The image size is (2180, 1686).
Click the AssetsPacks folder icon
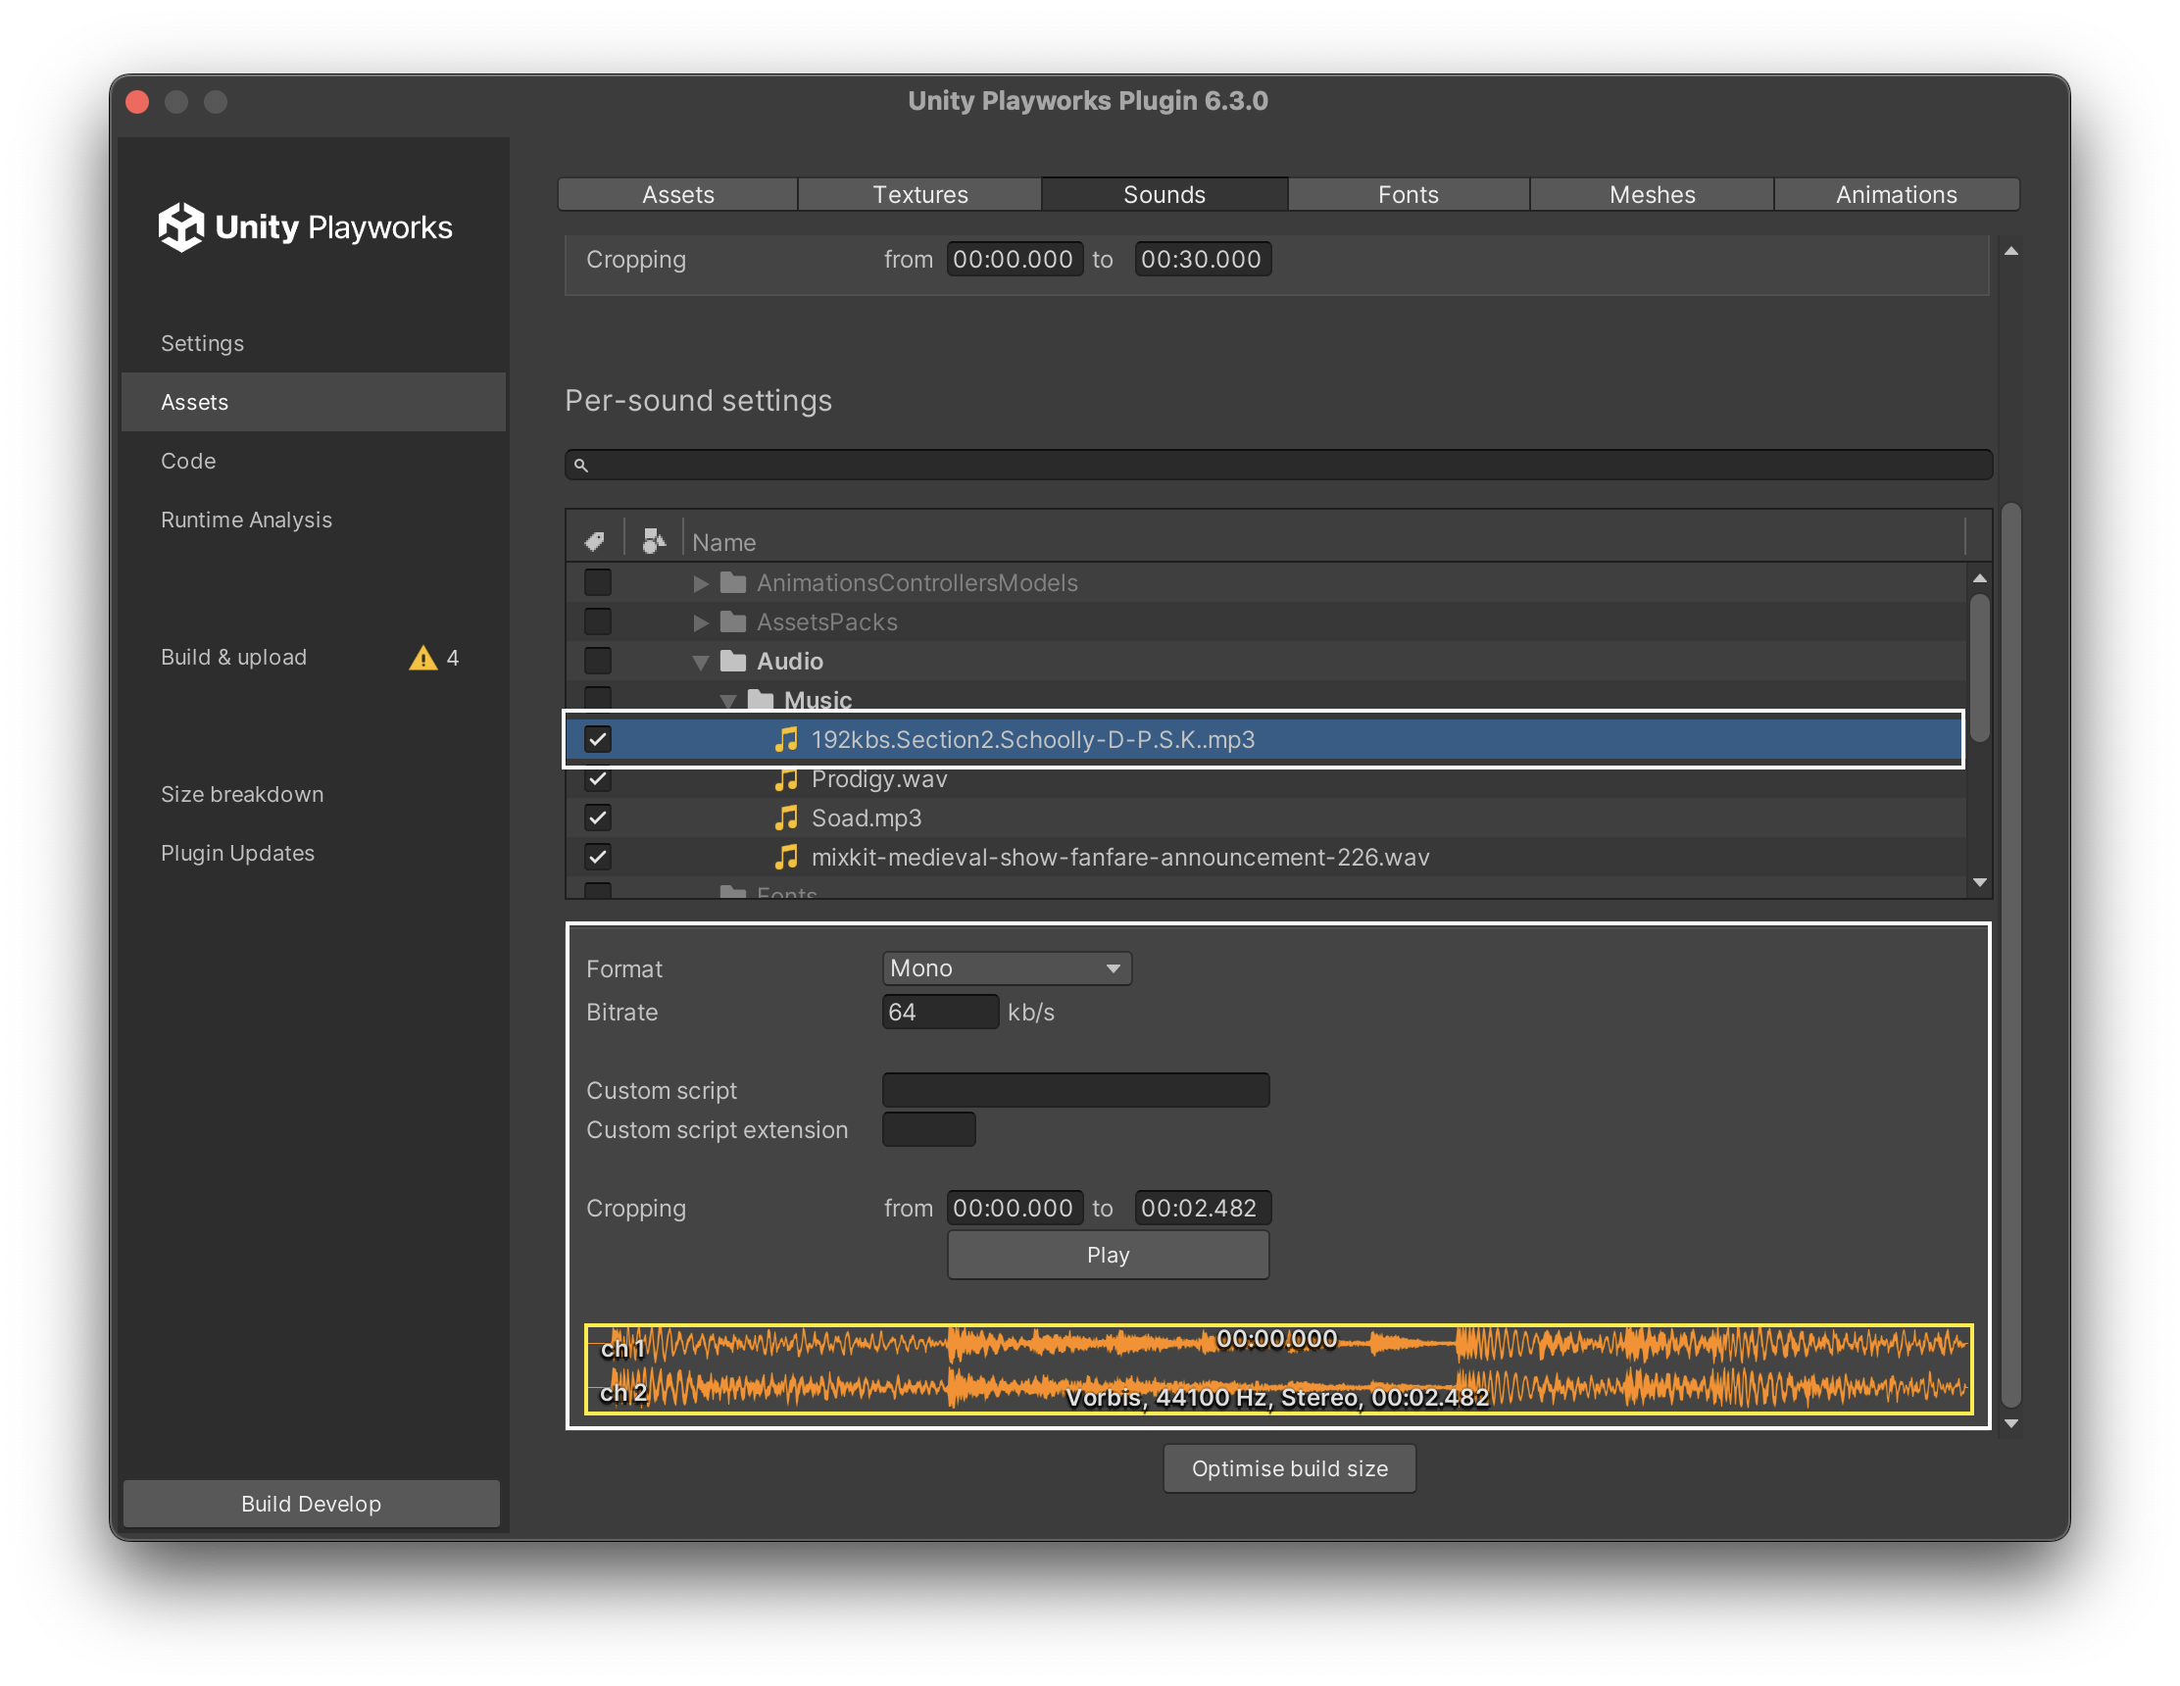tap(733, 621)
